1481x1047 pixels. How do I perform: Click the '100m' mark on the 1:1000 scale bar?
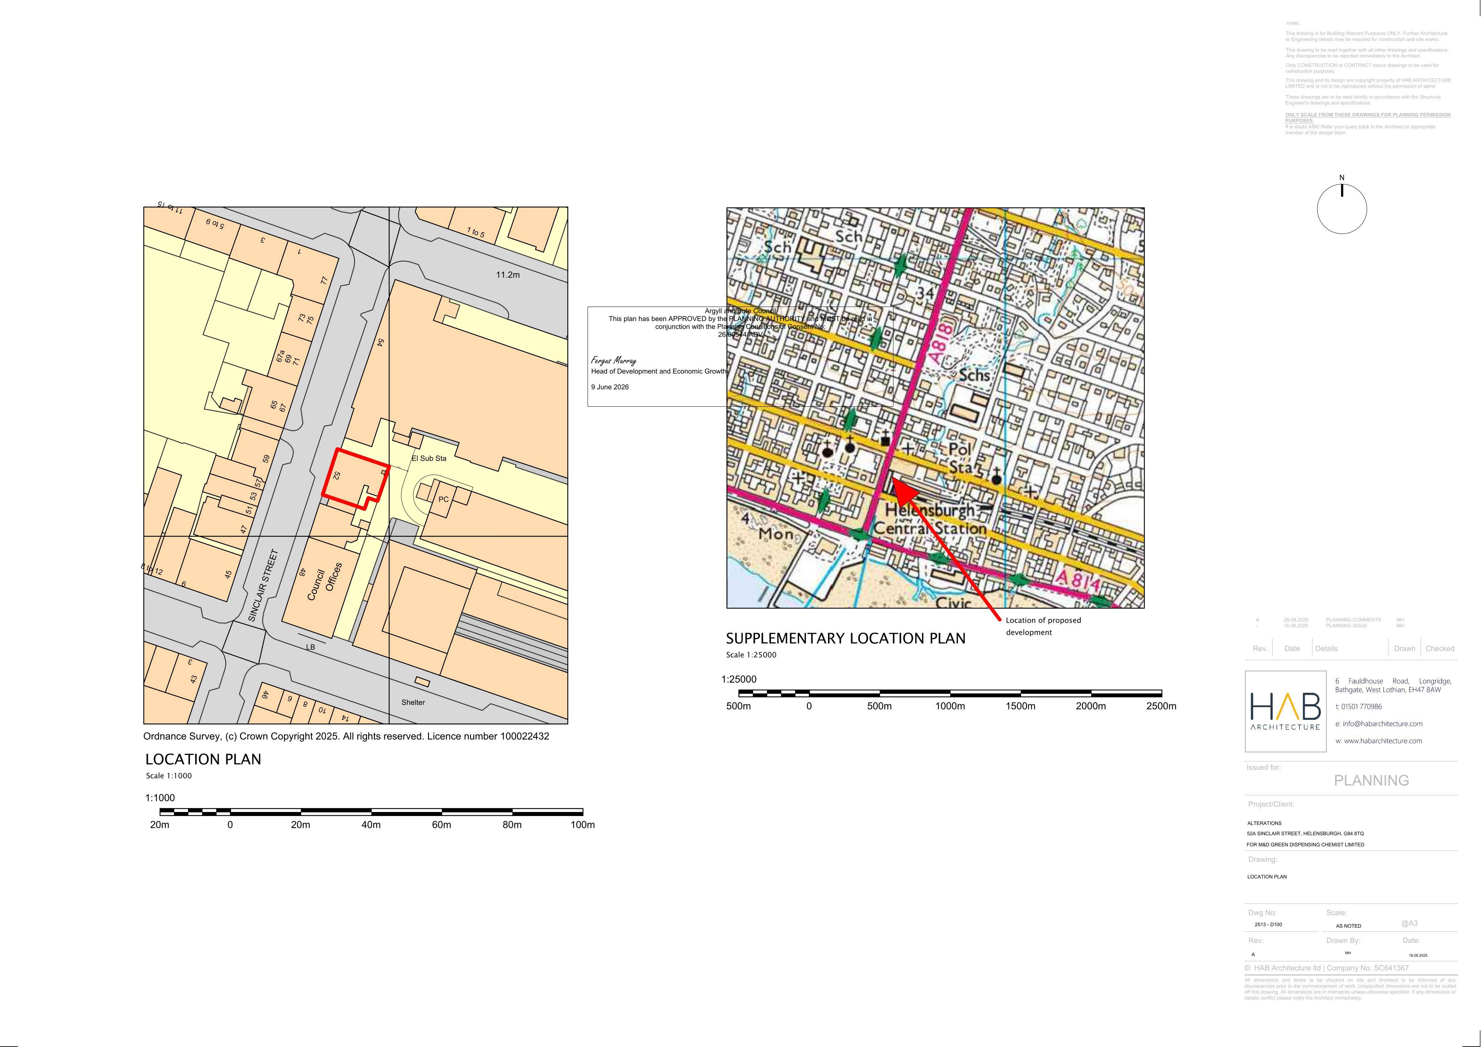point(582,825)
